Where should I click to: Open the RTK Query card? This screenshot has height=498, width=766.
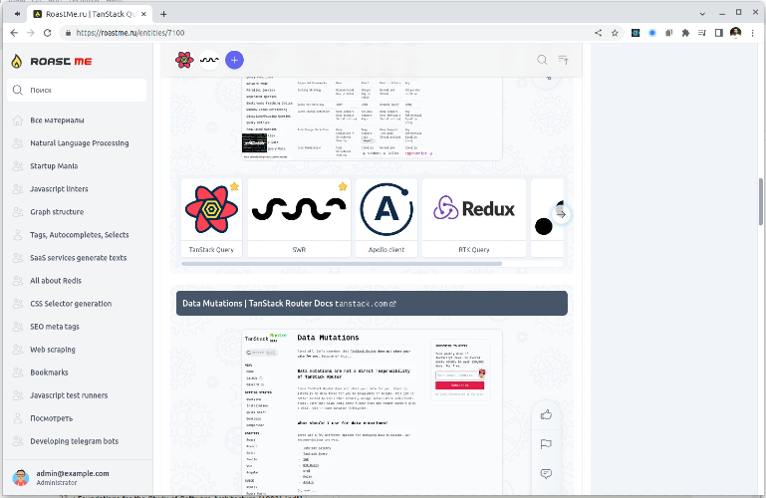point(474,217)
